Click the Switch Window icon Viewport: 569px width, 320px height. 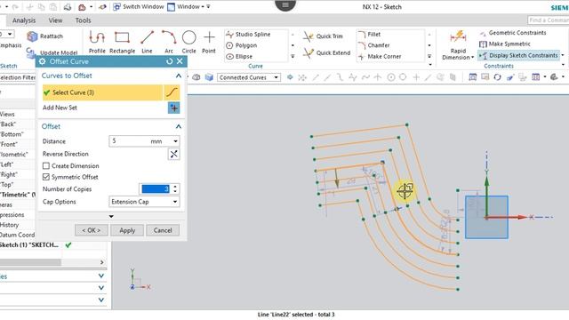pos(116,6)
